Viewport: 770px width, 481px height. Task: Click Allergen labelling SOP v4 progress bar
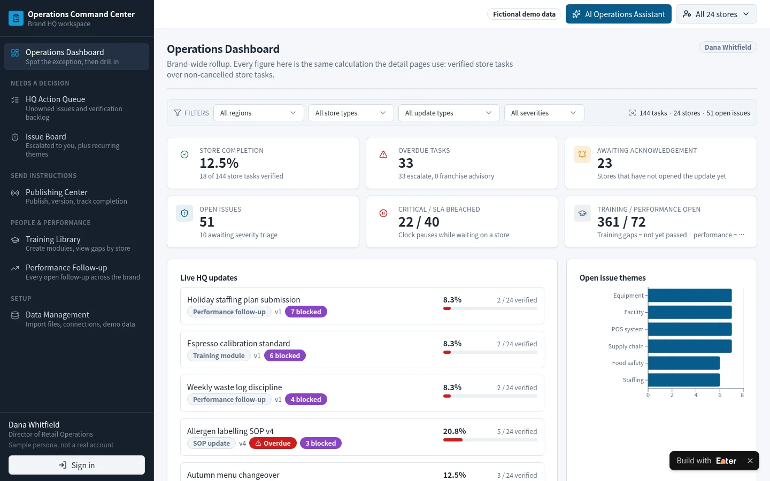tap(490, 440)
